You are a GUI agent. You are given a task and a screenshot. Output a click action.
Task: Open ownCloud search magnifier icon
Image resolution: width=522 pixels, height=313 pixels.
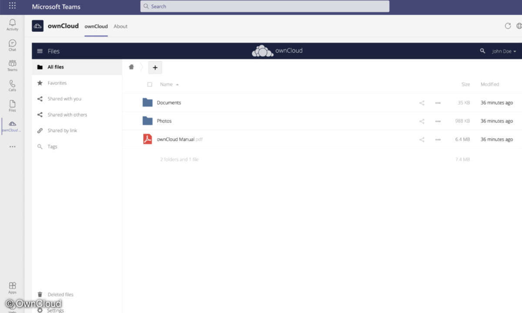coord(482,51)
